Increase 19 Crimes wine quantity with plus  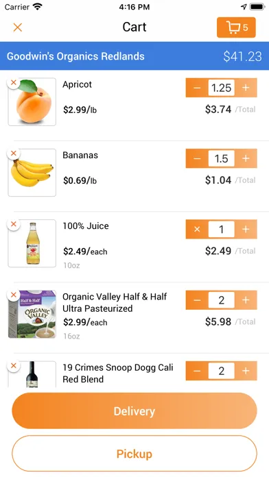pyautogui.click(x=246, y=371)
